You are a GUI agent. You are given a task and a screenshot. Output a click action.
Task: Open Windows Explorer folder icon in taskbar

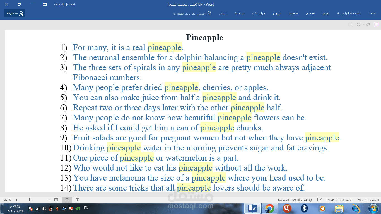(x=339, y=208)
